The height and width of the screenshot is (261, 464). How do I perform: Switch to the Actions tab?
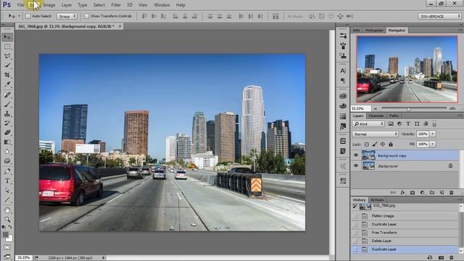click(377, 200)
